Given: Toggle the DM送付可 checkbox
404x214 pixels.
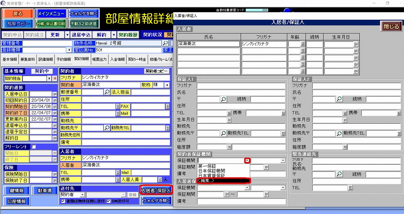Looking at the screenshot, I should (x=109, y=201).
